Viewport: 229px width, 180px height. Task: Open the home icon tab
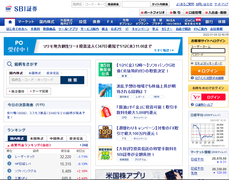pos(10,22)
